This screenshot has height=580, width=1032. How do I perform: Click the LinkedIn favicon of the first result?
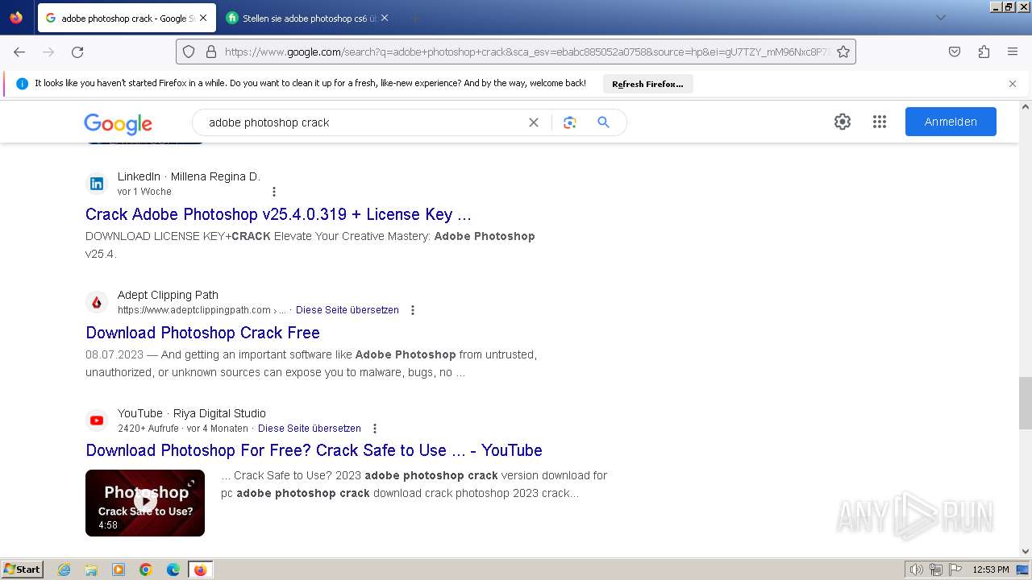pos(97,184)
